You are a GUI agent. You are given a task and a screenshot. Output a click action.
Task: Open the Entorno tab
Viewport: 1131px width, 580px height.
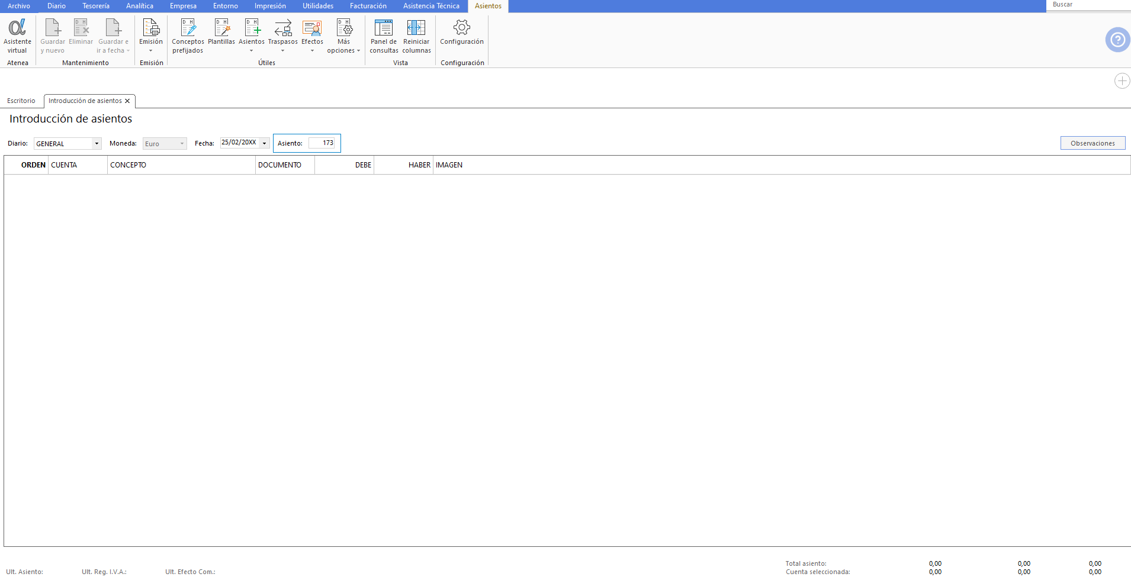pos(226,6)
